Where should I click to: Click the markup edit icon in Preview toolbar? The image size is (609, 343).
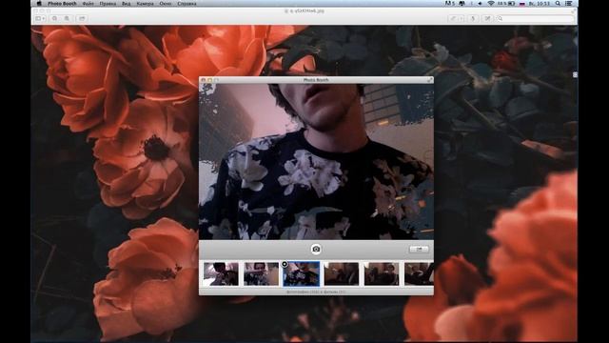click(487, 18)
